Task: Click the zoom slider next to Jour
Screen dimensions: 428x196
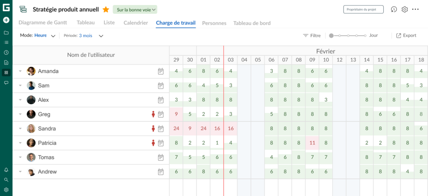Action: click(x=348, y=36)
